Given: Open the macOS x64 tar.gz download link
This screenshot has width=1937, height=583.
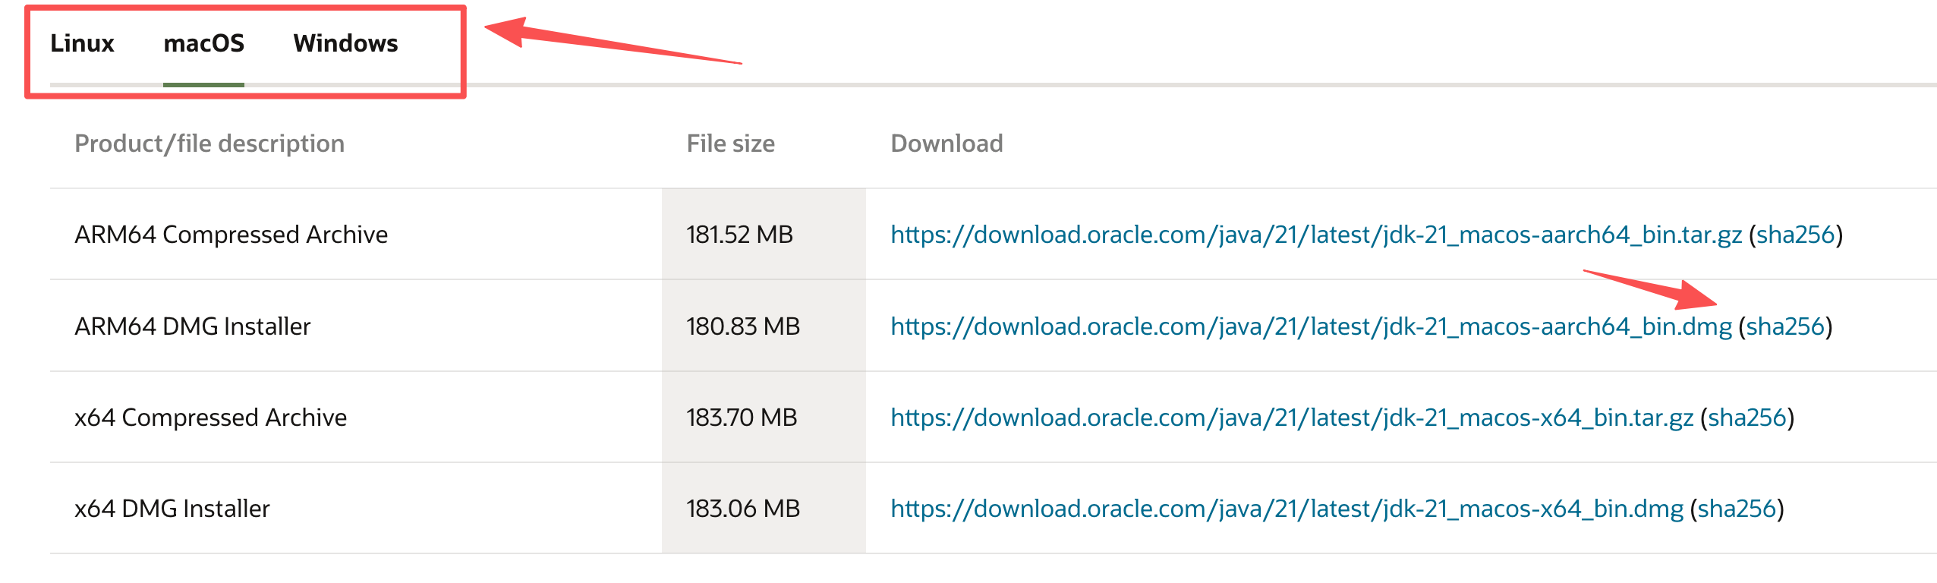Looking at the screenshot, I should 1291,418.
